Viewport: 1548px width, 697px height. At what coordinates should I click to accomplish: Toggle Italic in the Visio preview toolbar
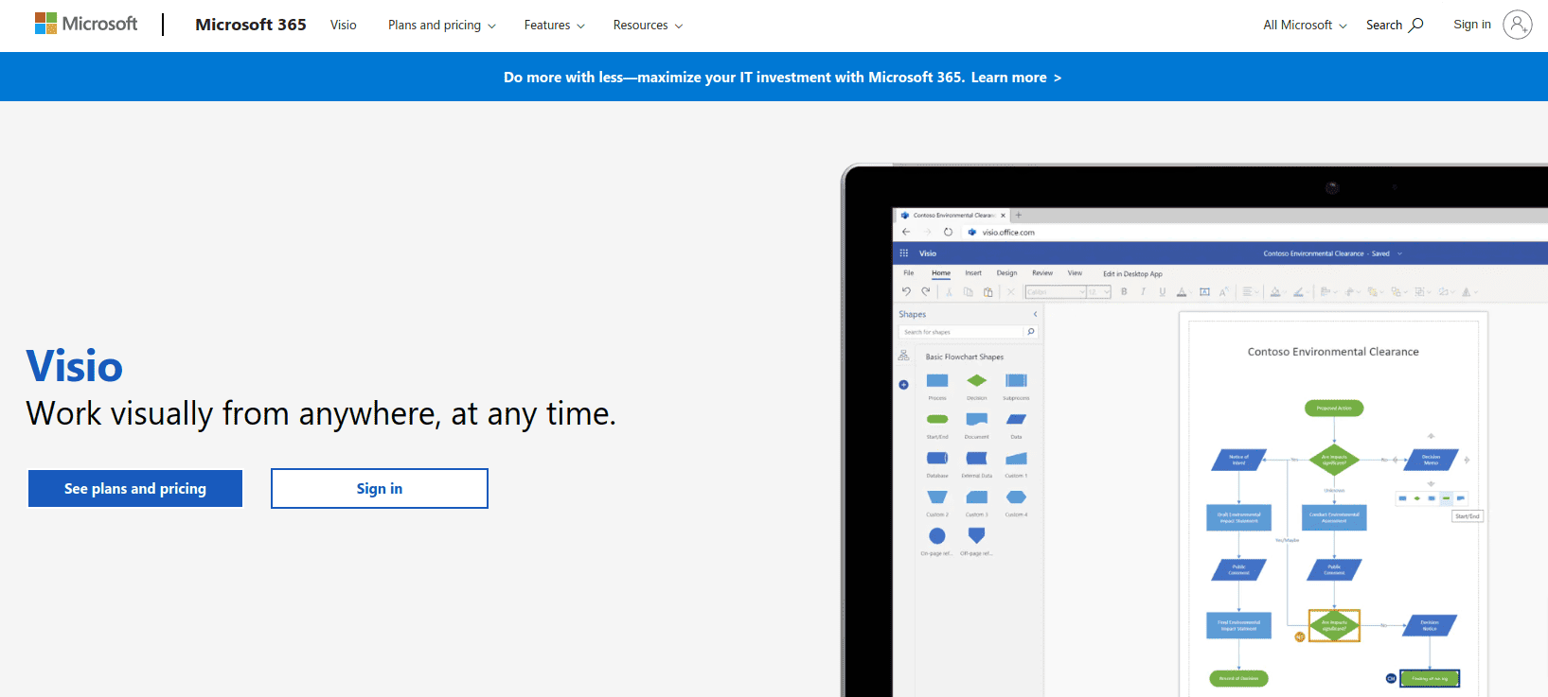tap(1143, 292)
